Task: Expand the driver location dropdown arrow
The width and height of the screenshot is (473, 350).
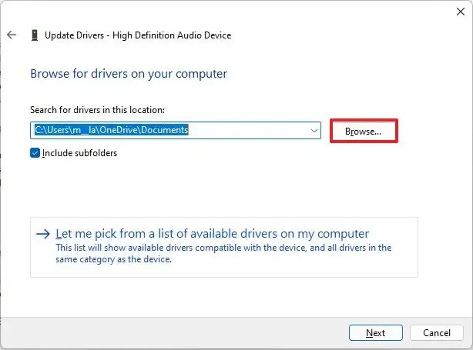Action: [x=314, y=131]
